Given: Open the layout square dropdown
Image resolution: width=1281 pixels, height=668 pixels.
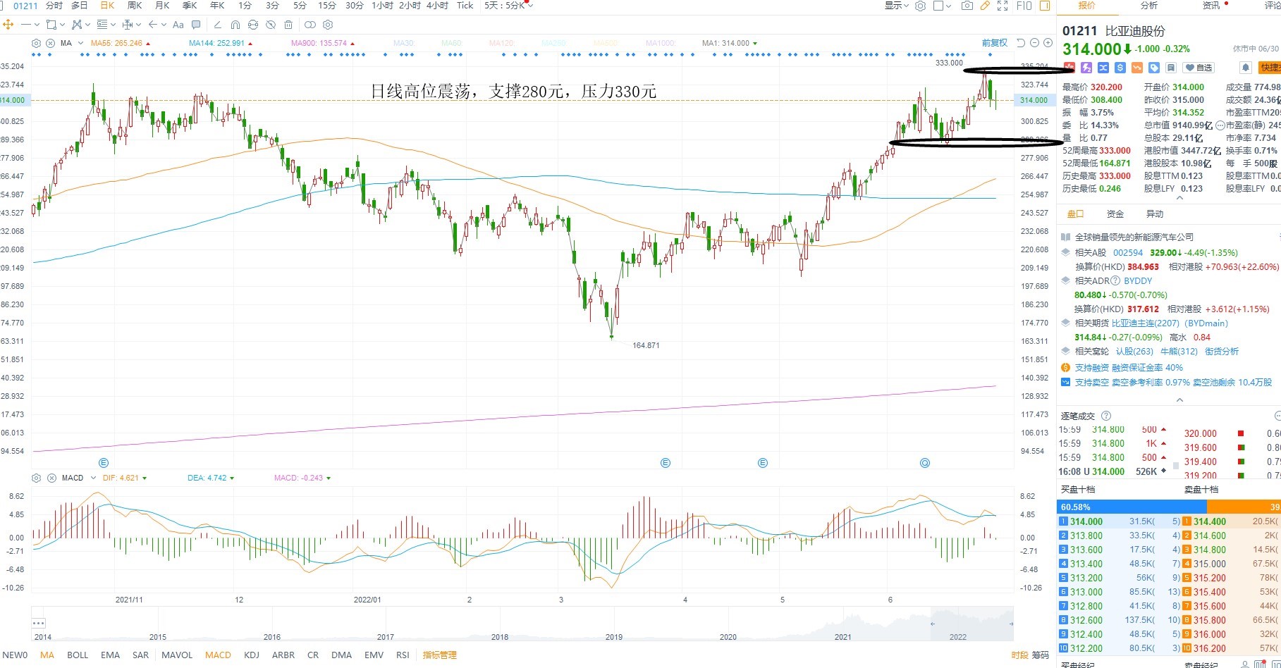Looking at the screenshot, I should tap(942, 6).
